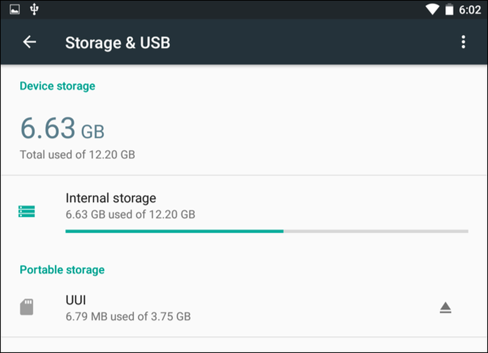This screenshot has width=488, height=353.
Task: Eject the UUI portable storage
Action: (446, 308)
